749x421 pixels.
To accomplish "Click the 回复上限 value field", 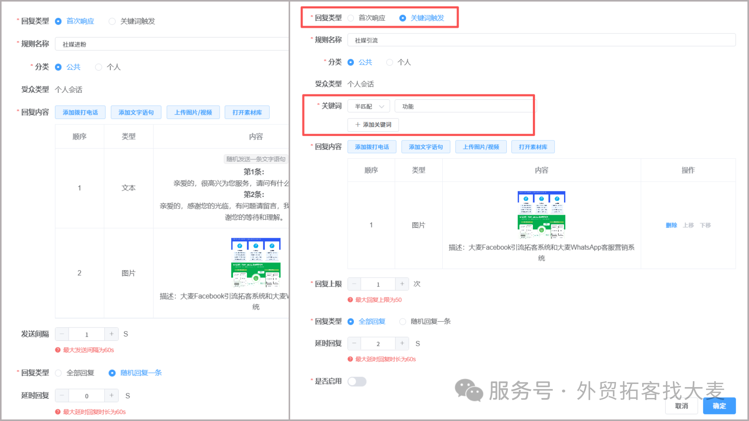I will pos(378,284).
